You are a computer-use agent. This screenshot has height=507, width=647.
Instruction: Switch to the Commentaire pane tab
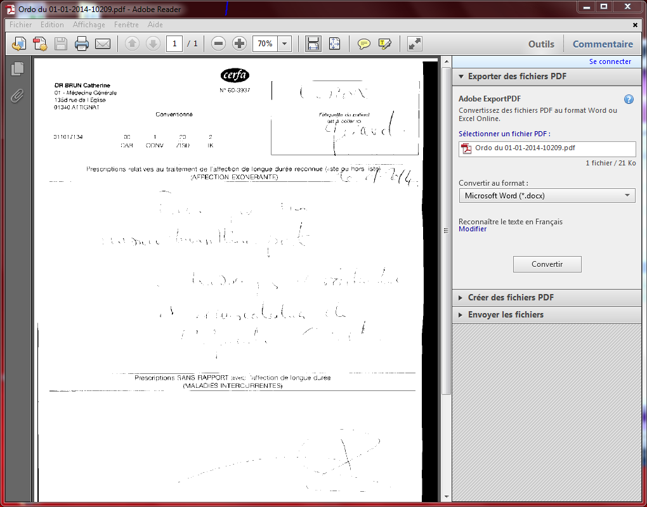(x=603, y=44)
